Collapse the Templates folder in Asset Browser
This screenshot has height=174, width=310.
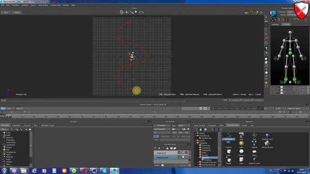click(x=195, y=143)
